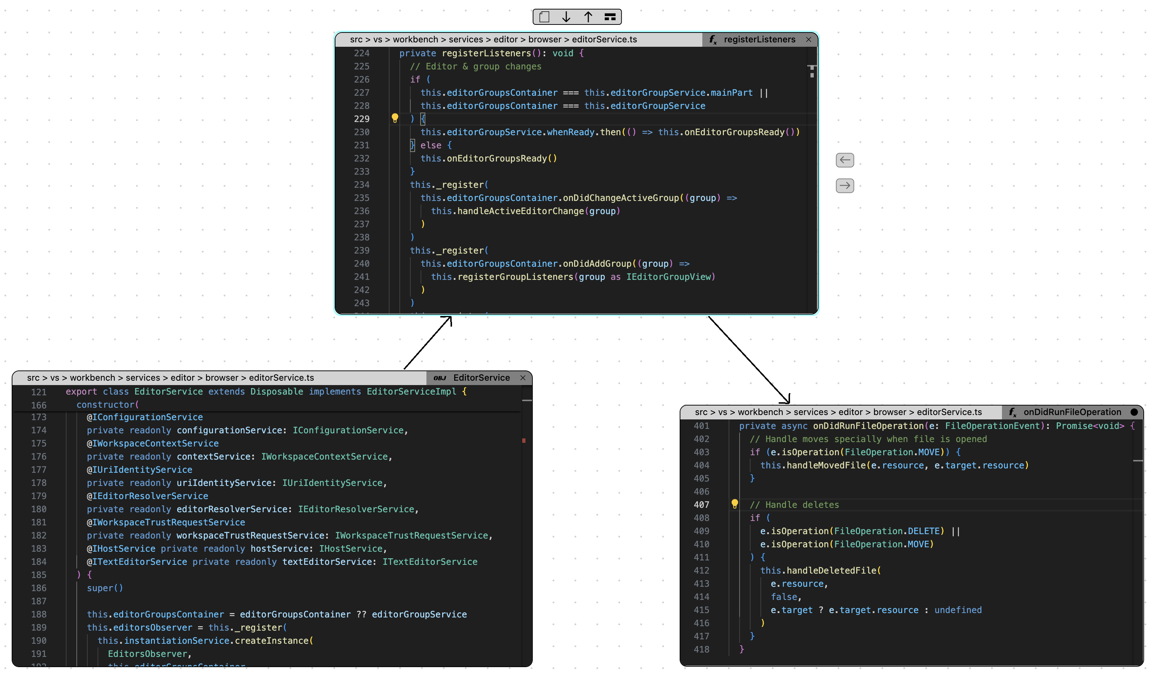Click line number 224 in registerListeners panel
The width and height of the screenshot is (1162, 681).
point(361,53)
